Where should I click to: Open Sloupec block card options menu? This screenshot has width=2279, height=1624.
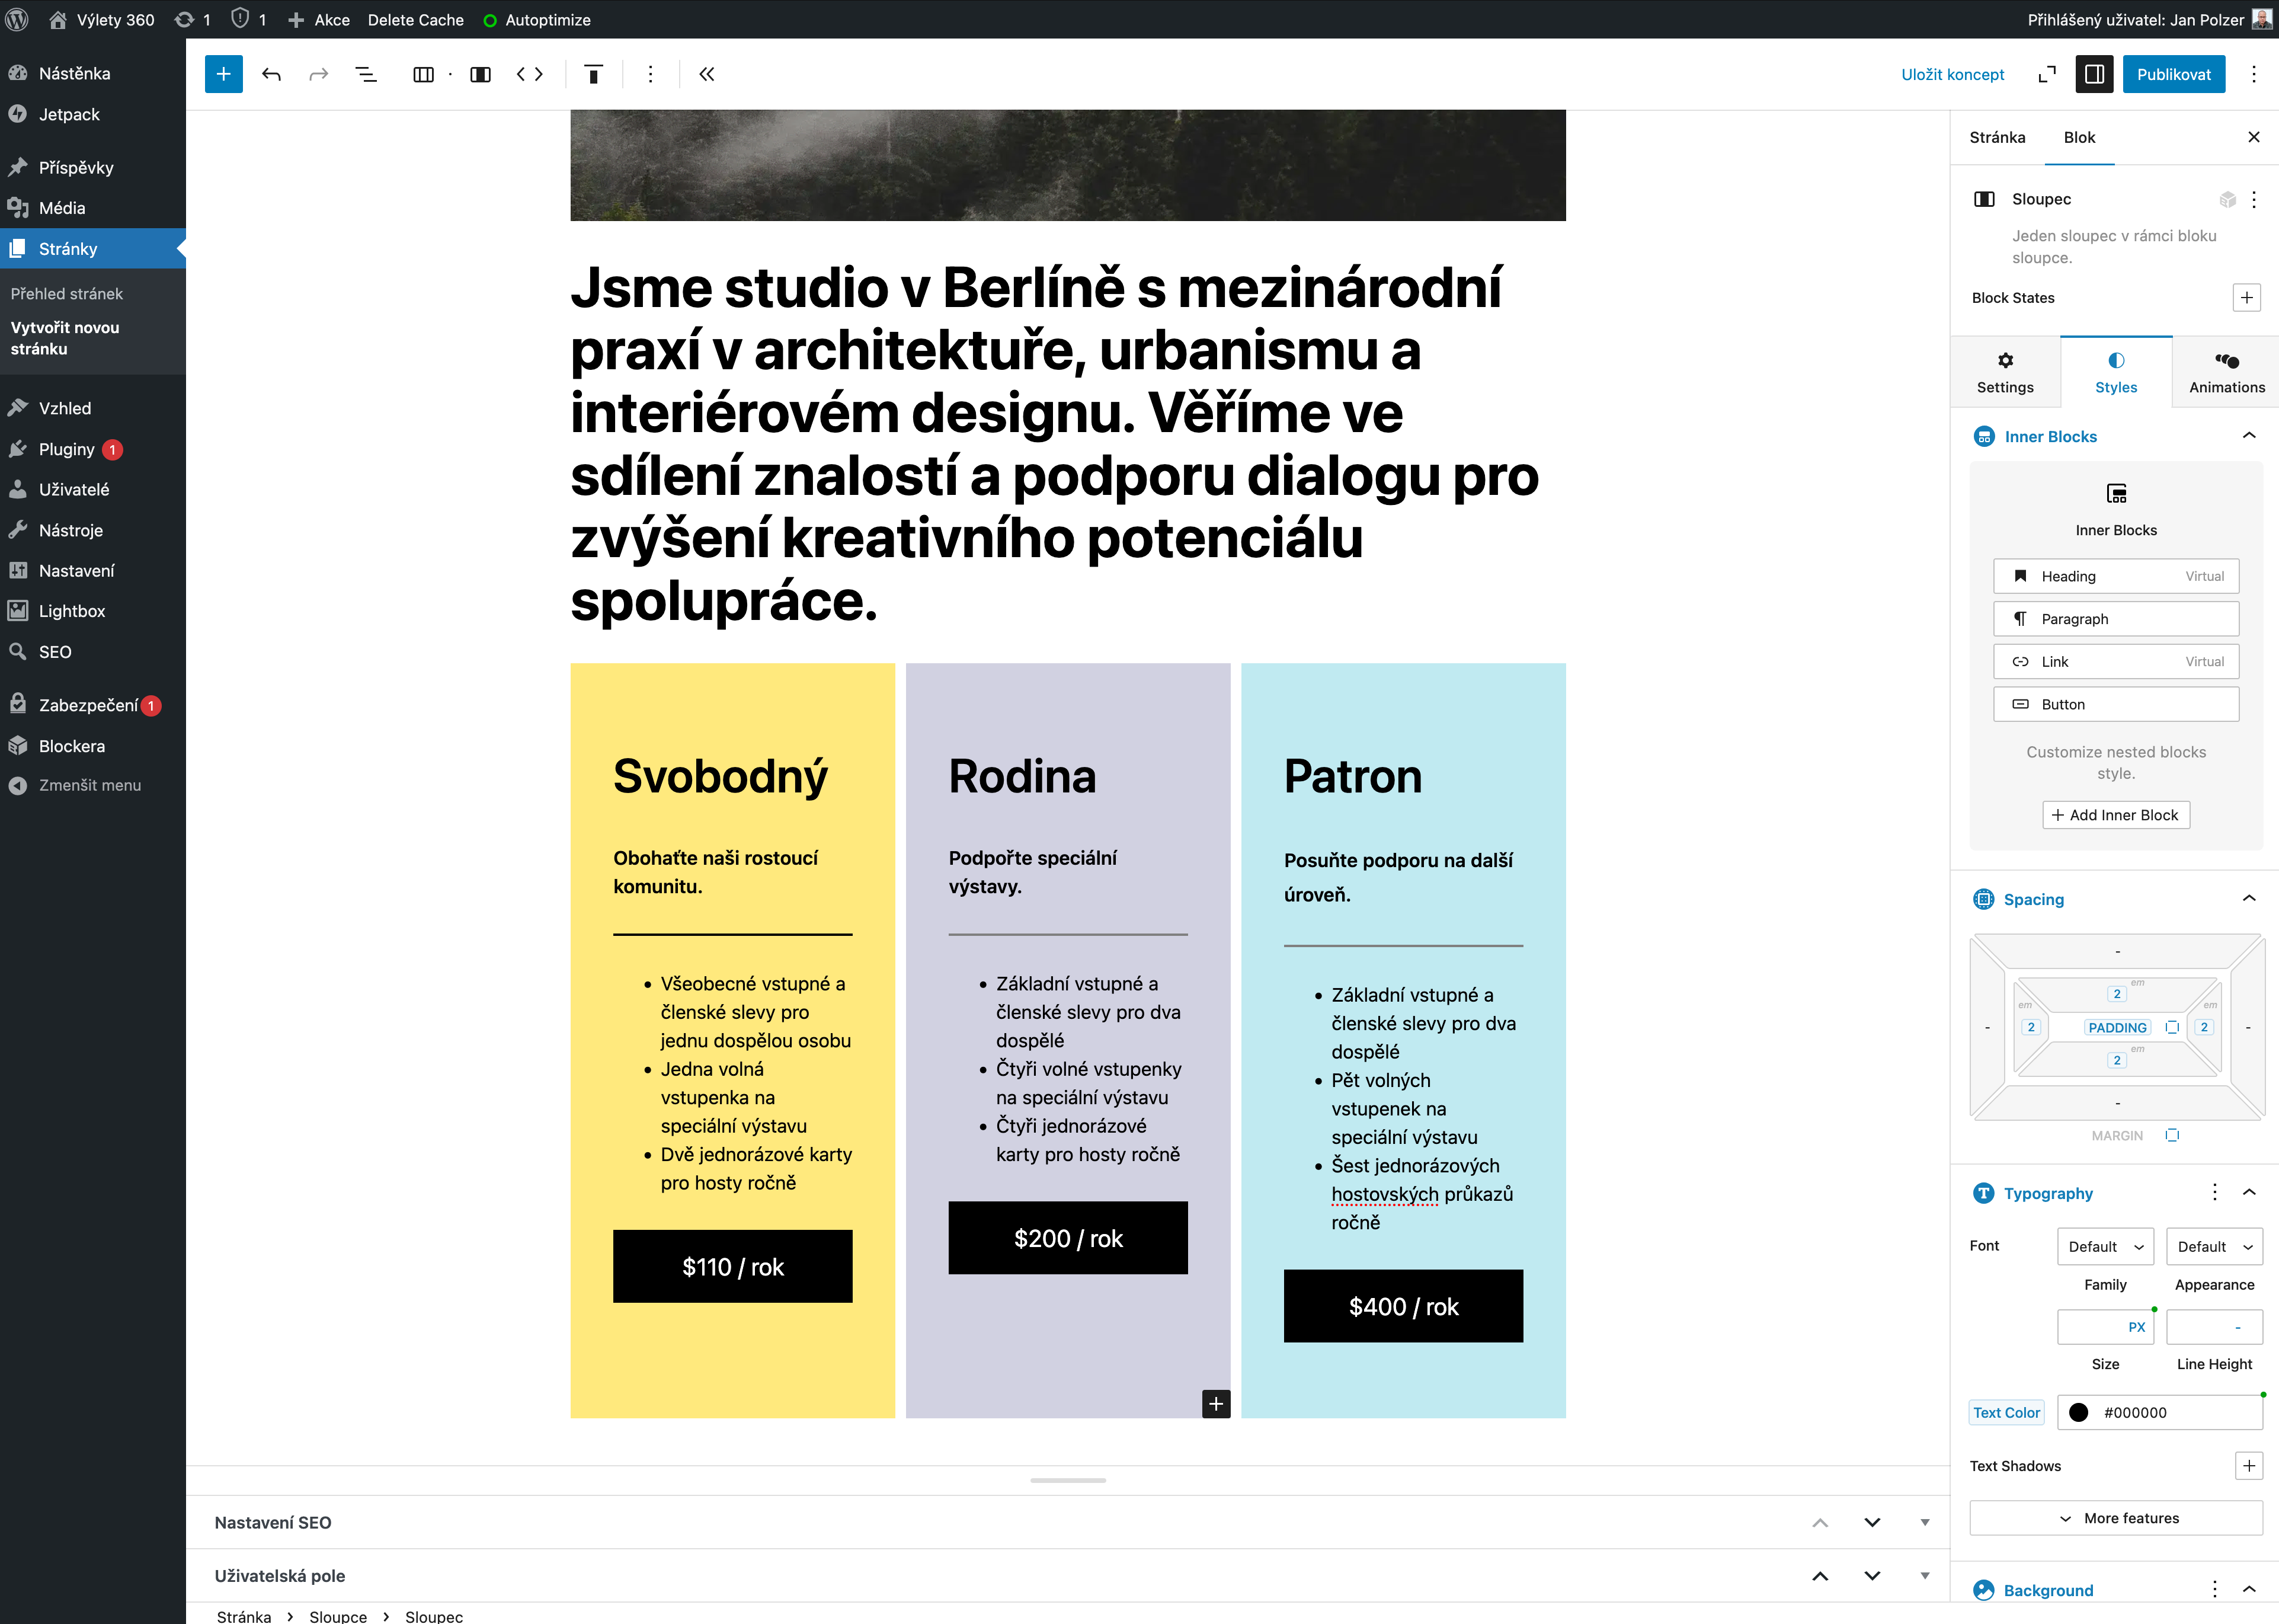[2254, 199]
